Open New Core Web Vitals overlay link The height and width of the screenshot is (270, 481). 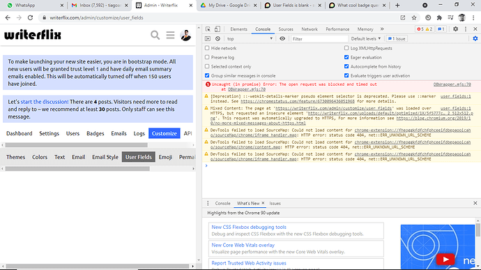[243, 245]
